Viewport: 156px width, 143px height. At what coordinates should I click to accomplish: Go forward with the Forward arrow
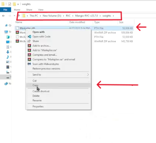(9, 16)
